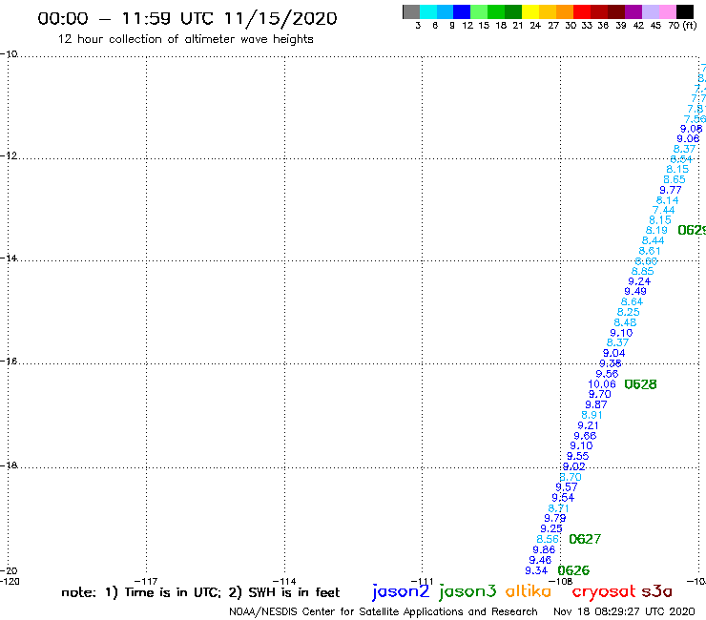
Task: Click the '70 (ft)' legend label
Action: tap(682, 25)
